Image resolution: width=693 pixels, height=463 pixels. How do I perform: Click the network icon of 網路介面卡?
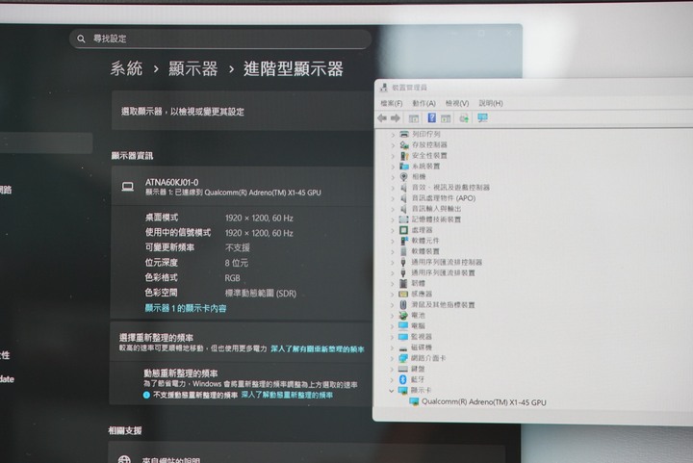pos(402,358)
